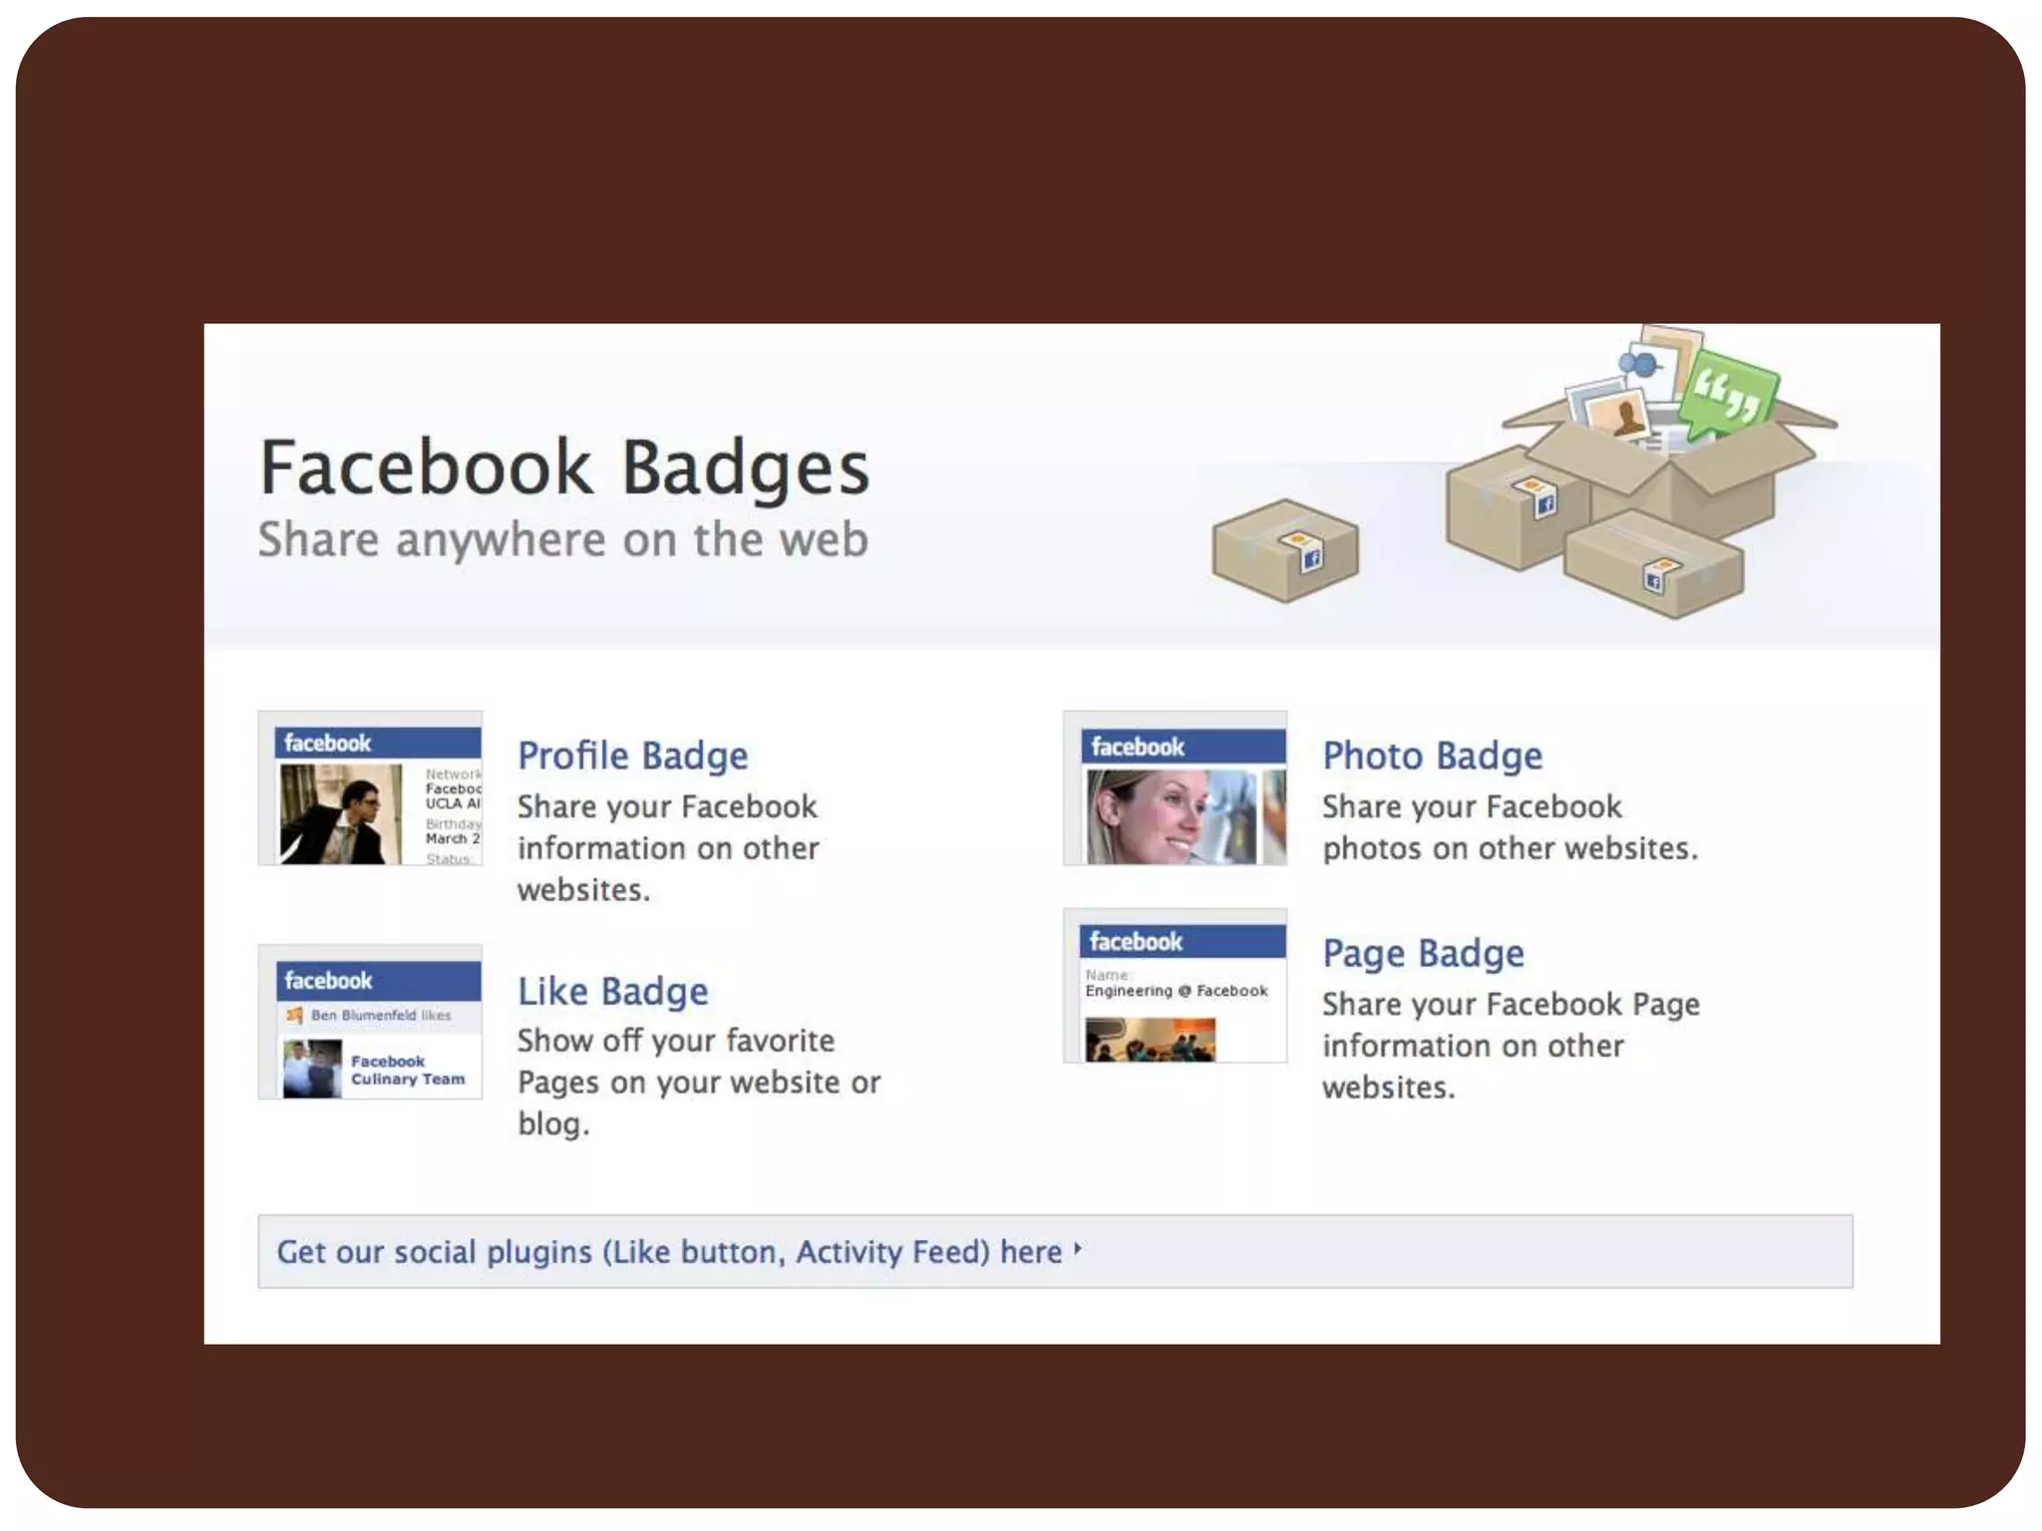Follow the 'Get our social plugins' link

pyautogui.click(x=669, y=1252)
